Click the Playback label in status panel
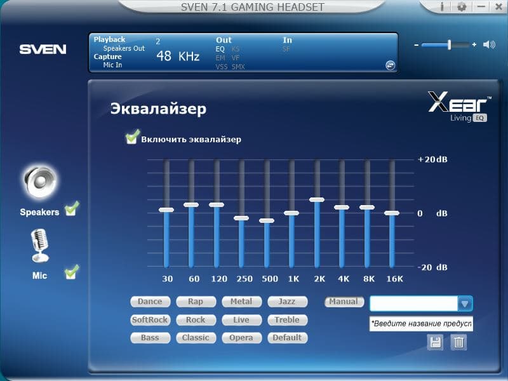This screenshot has height=381, width=508. (x=109, y=39)
